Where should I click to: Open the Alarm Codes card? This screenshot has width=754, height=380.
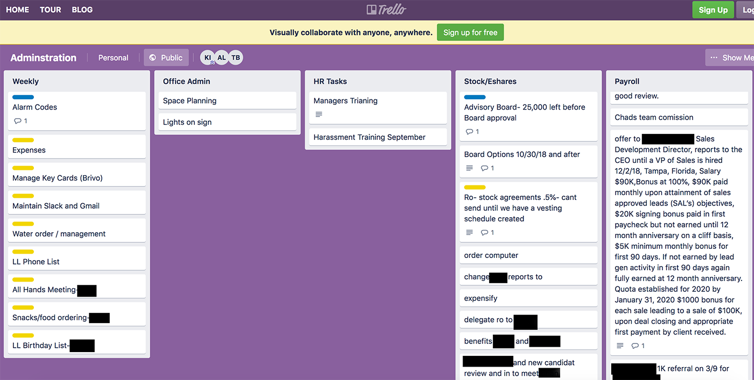77,111
